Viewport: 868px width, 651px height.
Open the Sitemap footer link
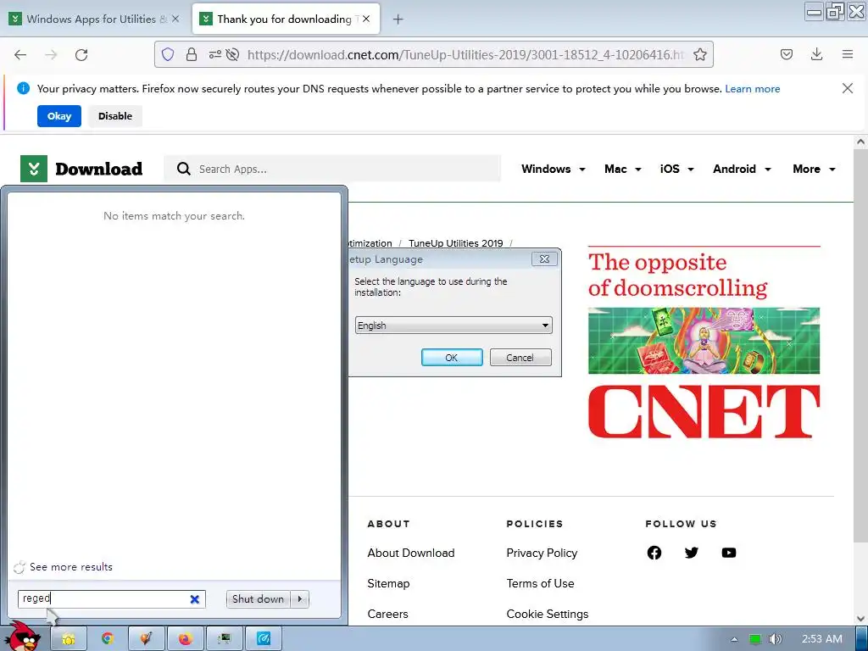point(388,583)
